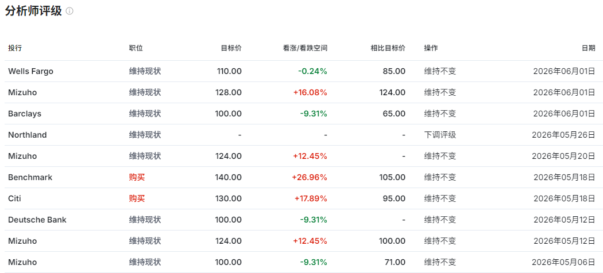
Task: Select Mizuho in the 2026年06月01日 row
Action: (22, 92)
